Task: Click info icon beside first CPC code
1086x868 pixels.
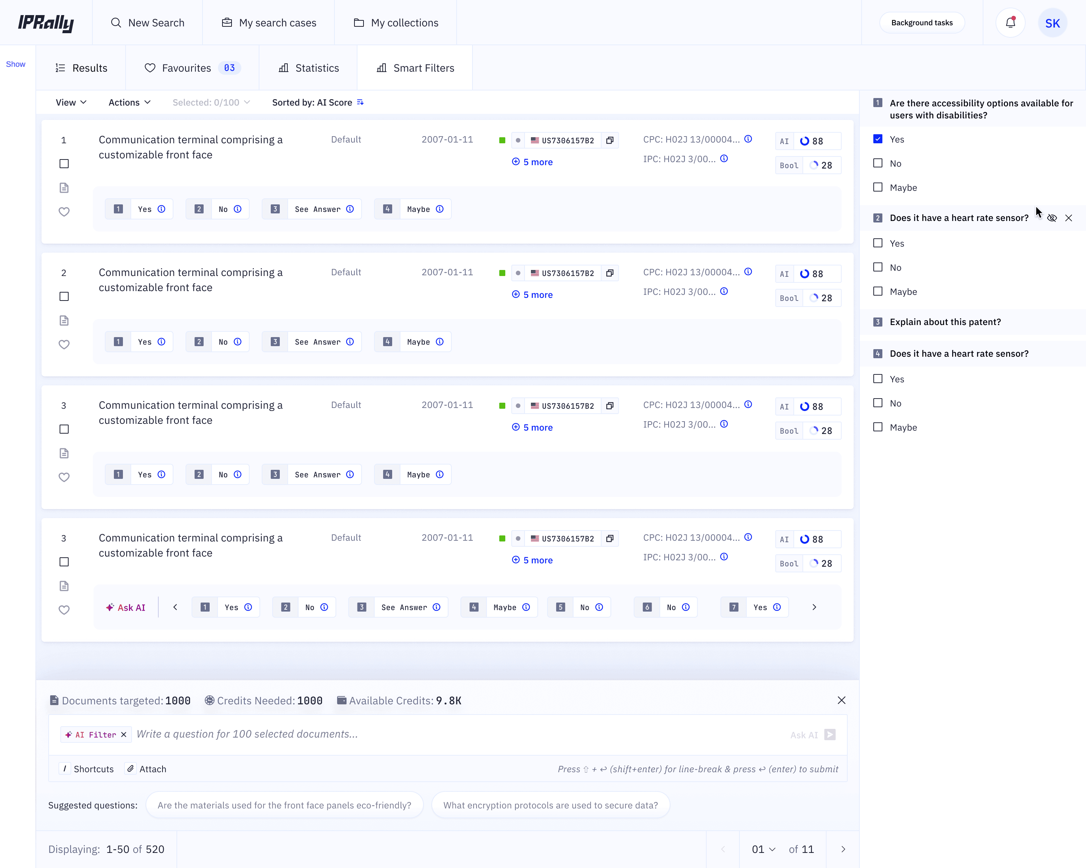Action: coord(748,139)
